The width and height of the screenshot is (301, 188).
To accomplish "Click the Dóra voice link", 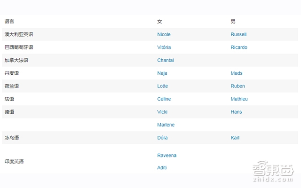I will tap(162, 138).
